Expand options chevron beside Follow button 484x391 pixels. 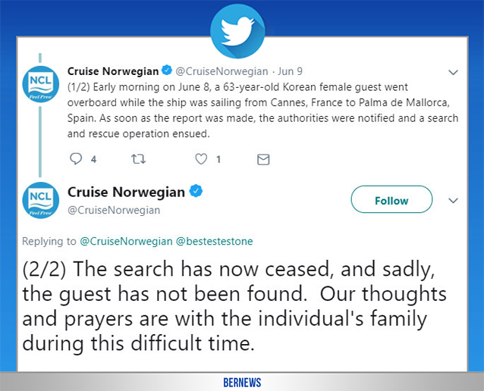454,200
